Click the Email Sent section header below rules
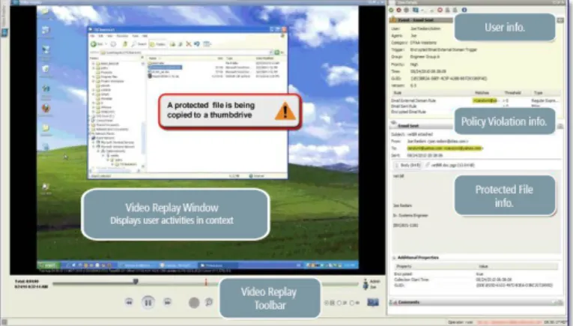Image resolution: width=573 pixels, height=326 pixels. (422, 126)
